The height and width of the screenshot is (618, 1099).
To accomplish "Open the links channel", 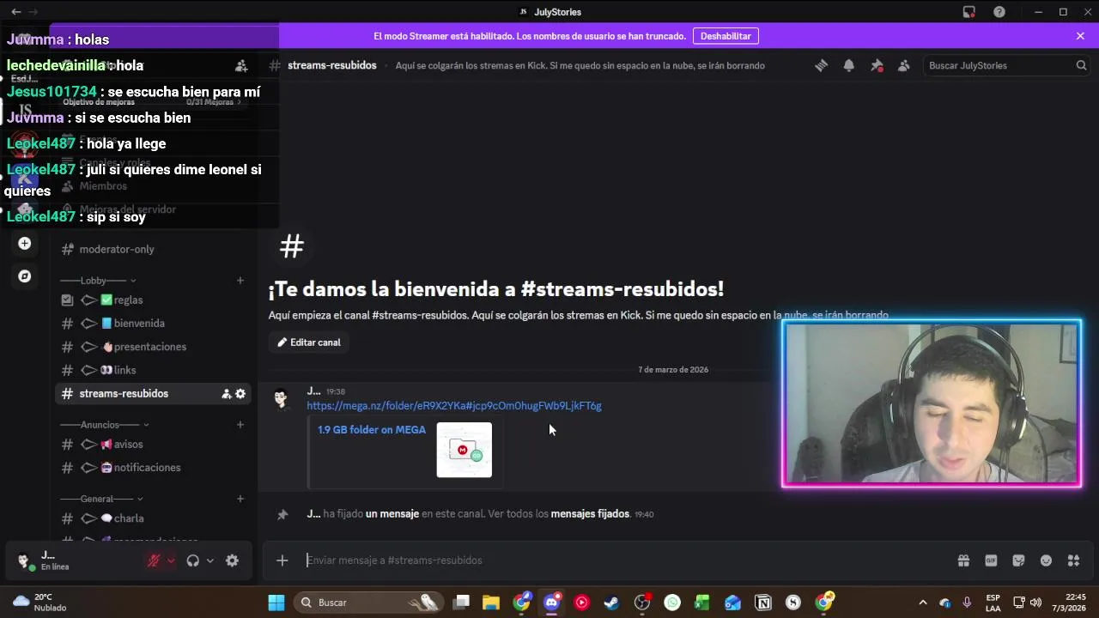I will (153, 370).
